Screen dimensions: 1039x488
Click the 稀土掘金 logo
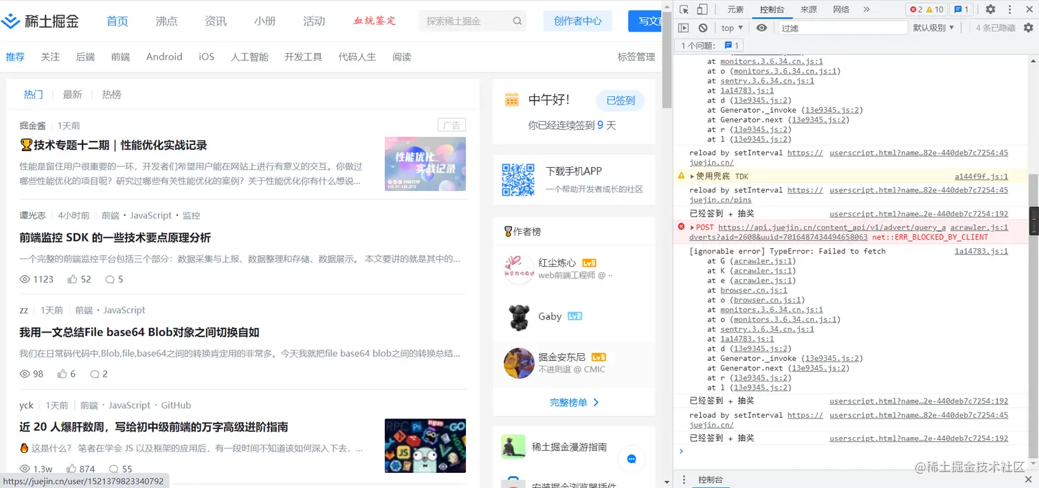(40, 21)
